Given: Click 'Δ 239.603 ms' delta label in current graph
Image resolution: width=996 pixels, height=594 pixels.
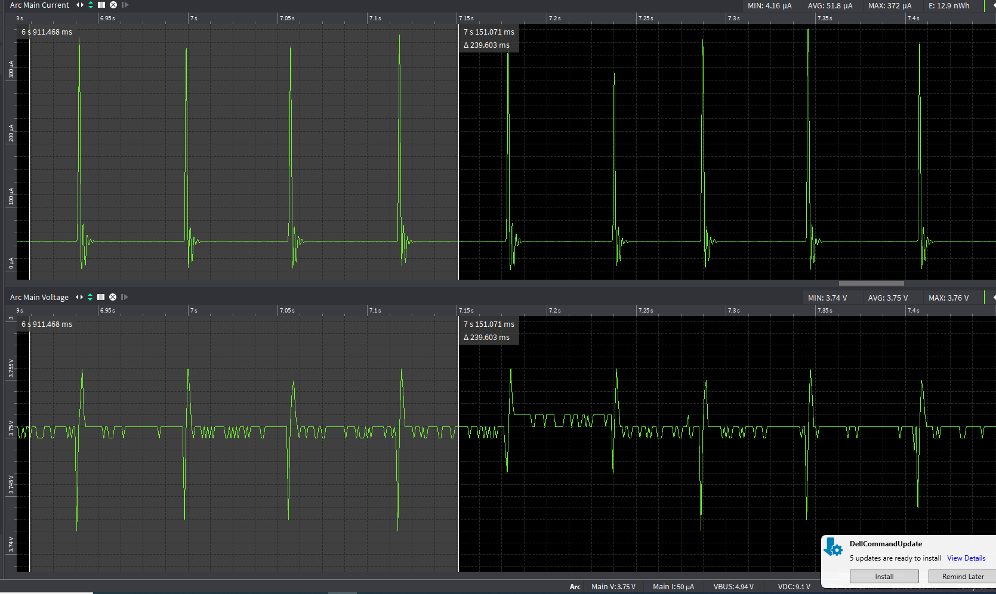Looking at the screenshot, I should [x=486, y=45].
